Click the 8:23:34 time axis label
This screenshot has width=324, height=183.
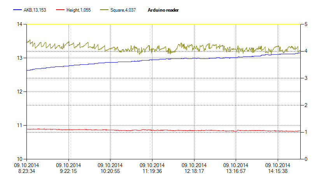point(27,171)
